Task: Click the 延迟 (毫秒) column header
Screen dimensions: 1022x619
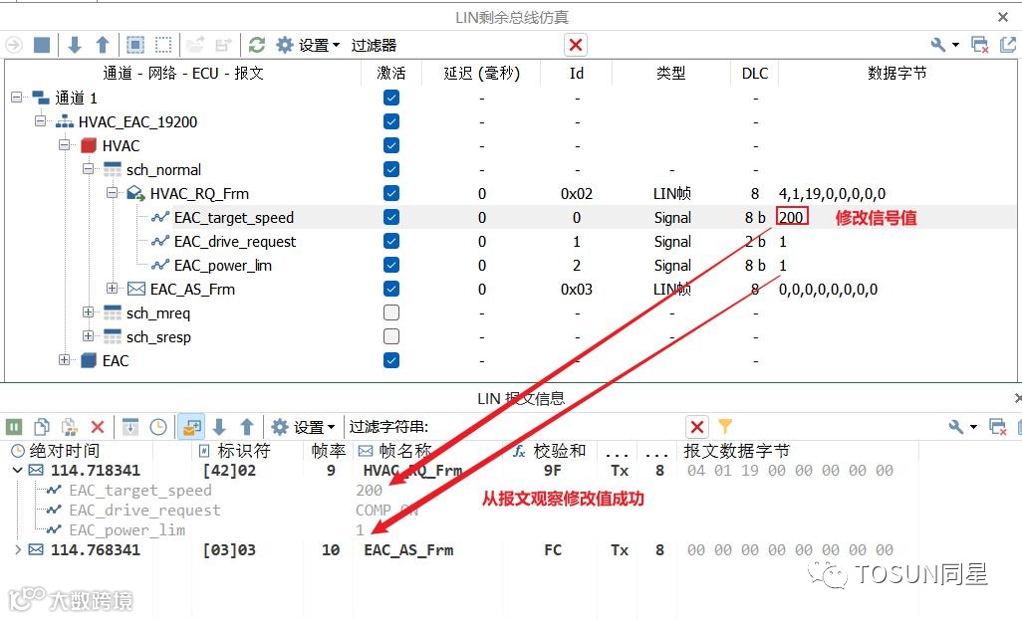Action: 482,73
